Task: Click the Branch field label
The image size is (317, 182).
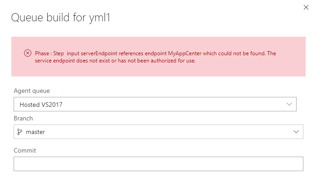Action: pos(23,118)
